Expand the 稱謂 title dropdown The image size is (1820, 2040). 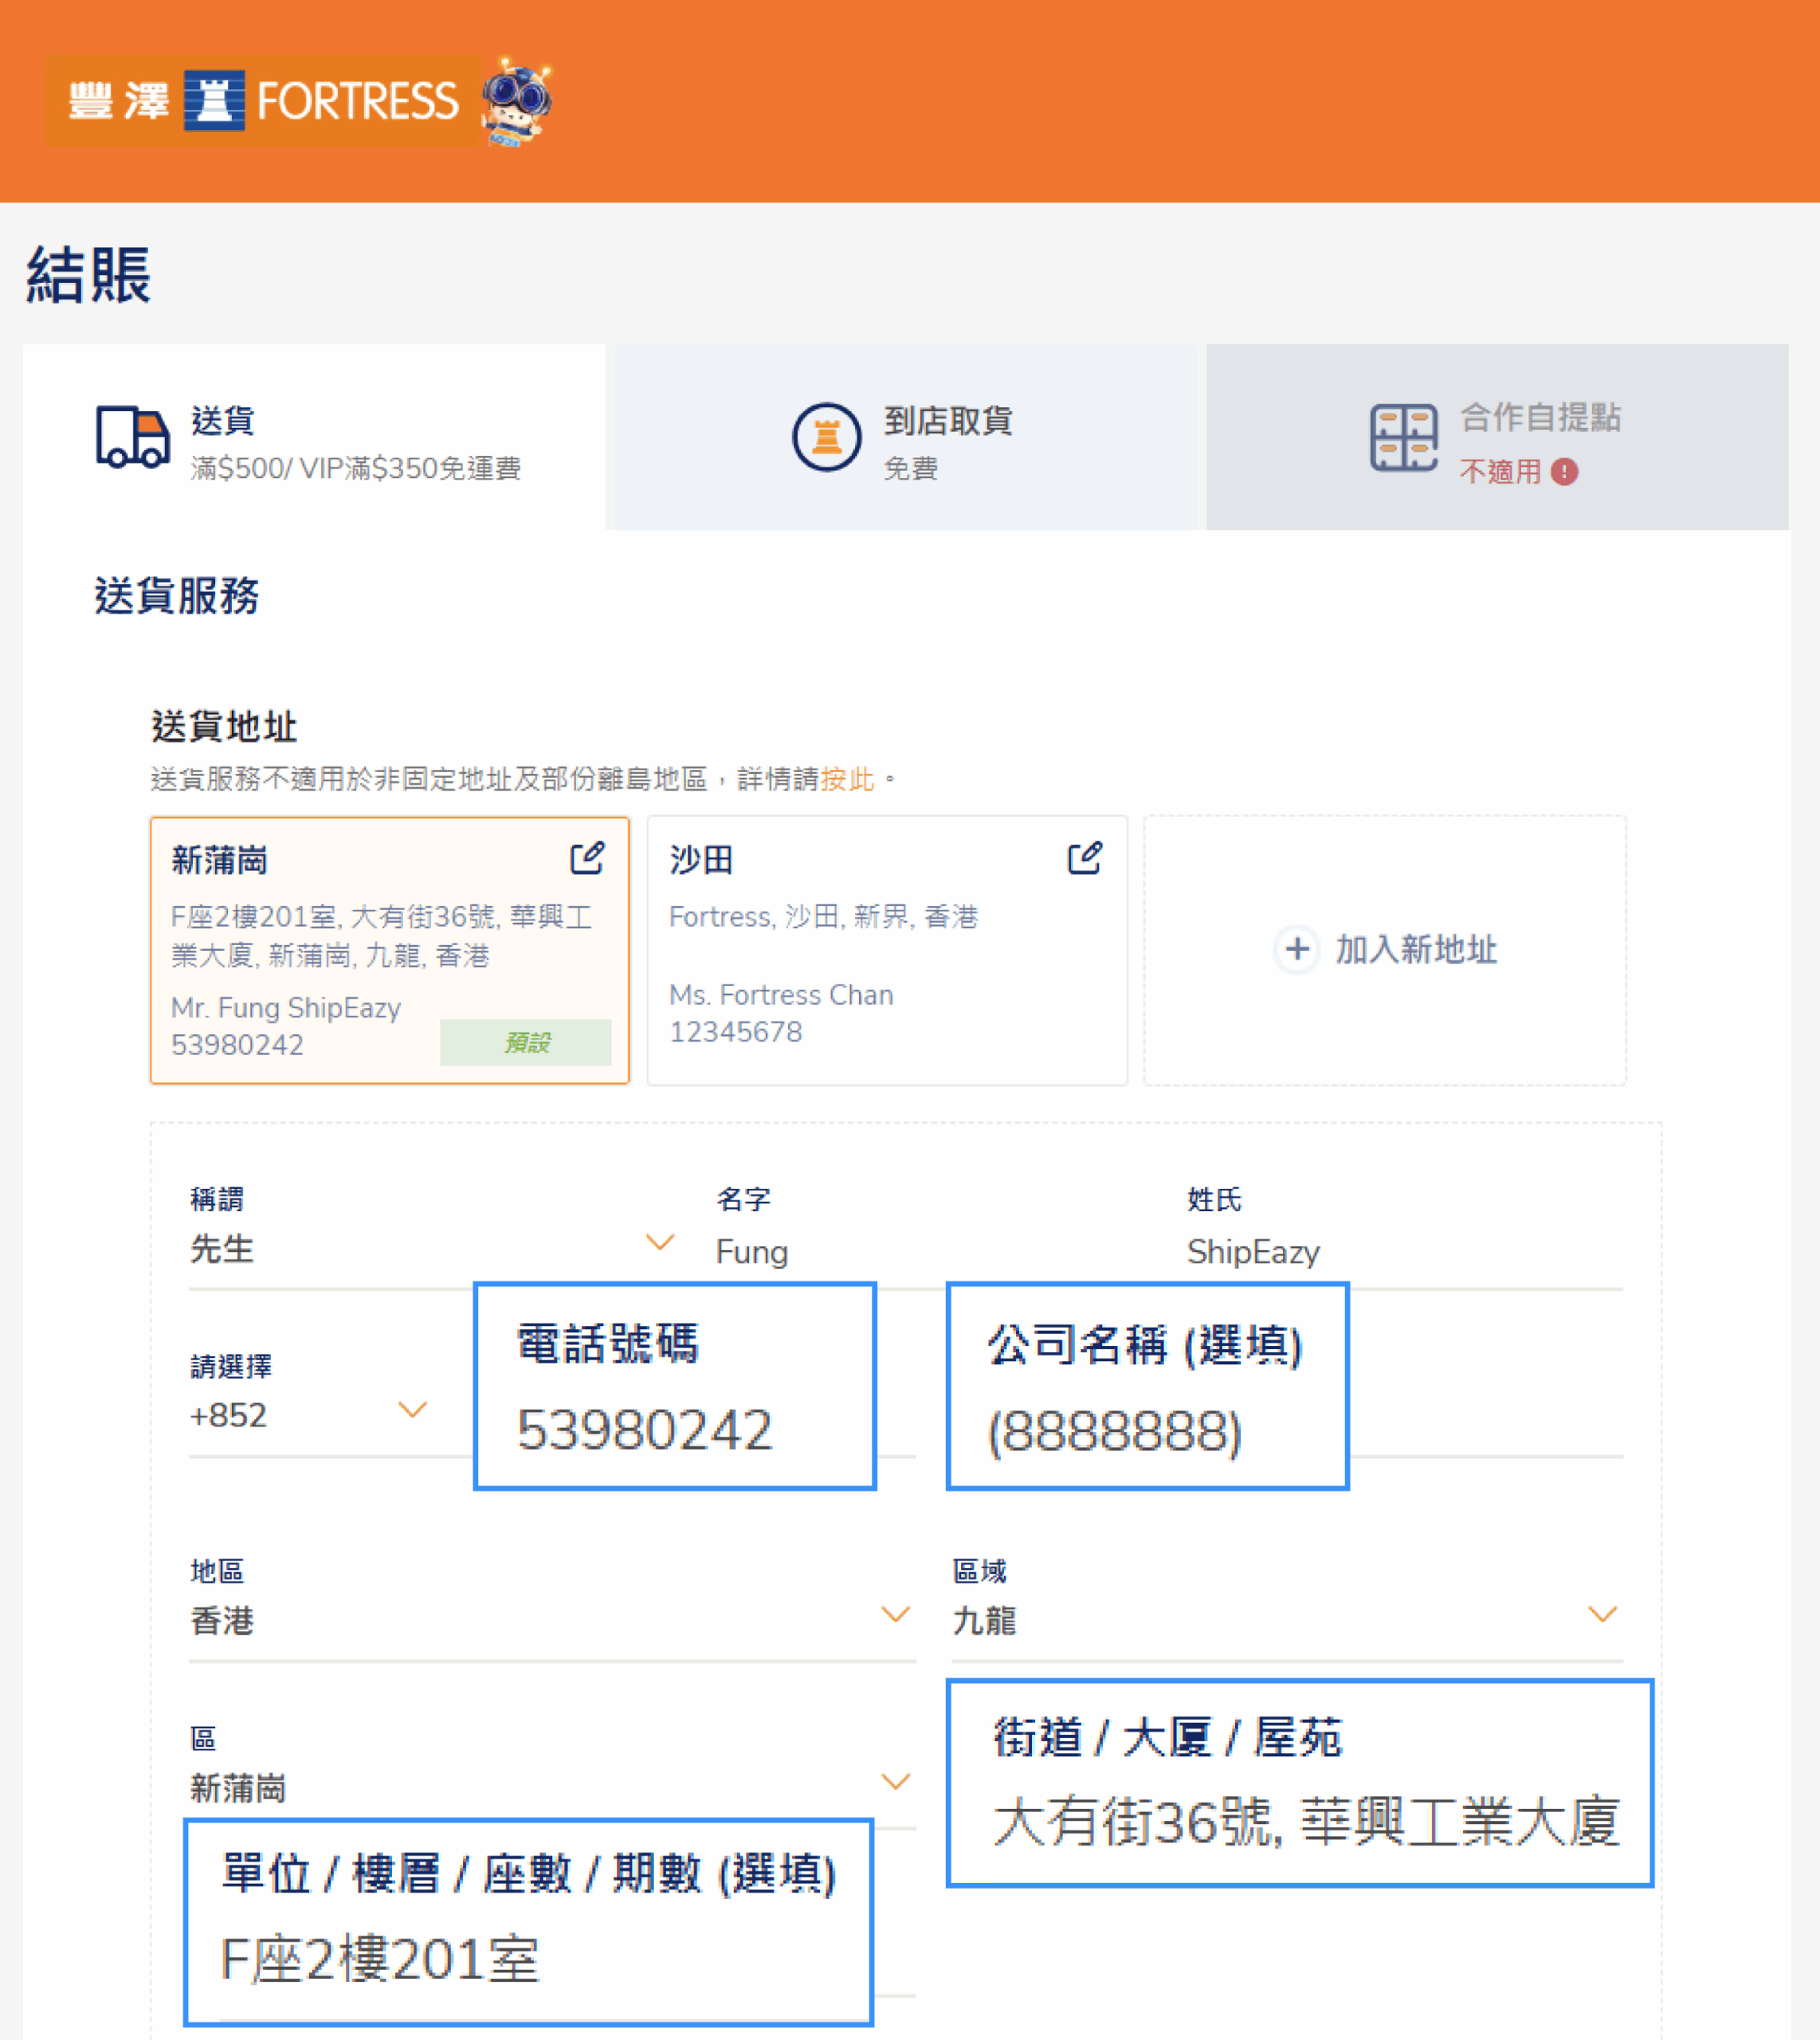(x=659, y=1242)
